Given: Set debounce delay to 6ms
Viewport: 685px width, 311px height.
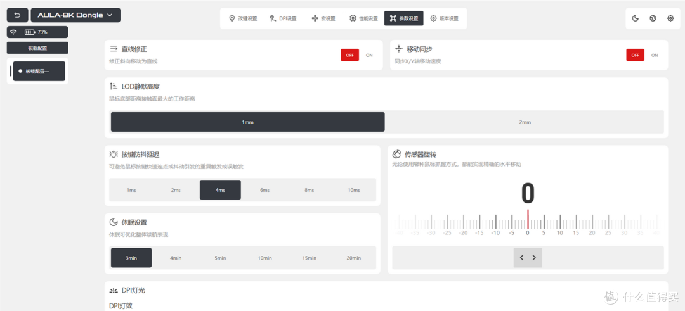Looking at the screenshot, I should (x=264, y=190).
